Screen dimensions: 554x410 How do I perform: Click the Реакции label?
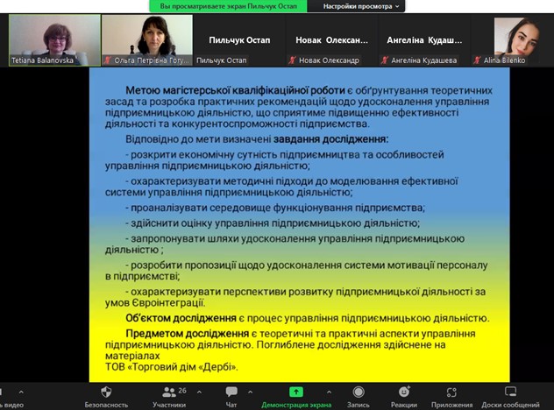(404, 405)
